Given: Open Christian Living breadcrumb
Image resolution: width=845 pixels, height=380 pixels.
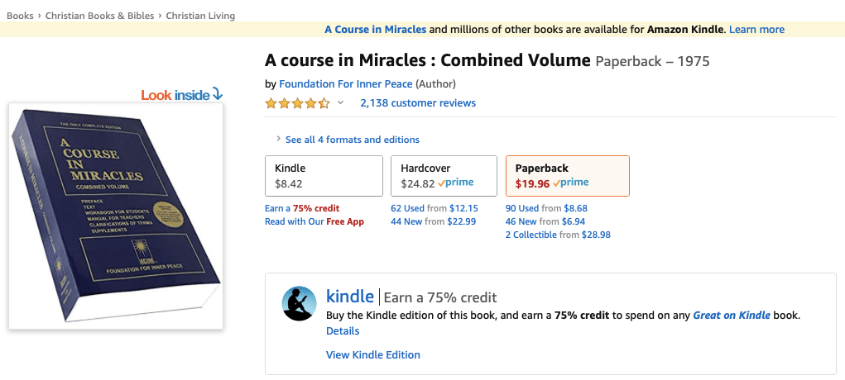Looking at the screenshot, I should [200, 16].
